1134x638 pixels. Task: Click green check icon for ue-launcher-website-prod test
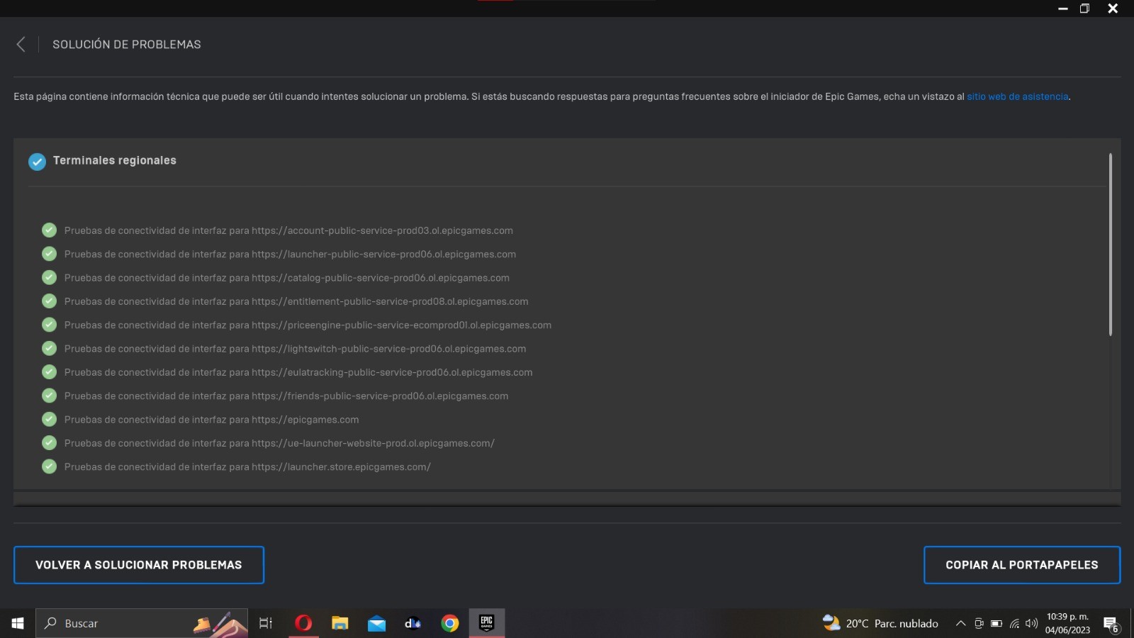click(x=49, y=443)
